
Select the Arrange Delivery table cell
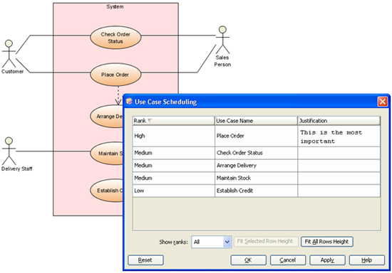click(x=257, y=166)
